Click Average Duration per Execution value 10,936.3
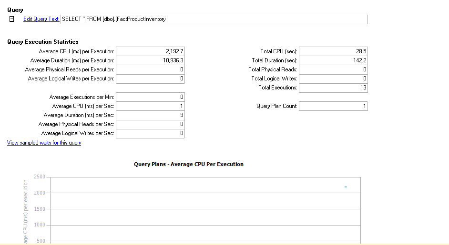 click(x=150, y=60)
